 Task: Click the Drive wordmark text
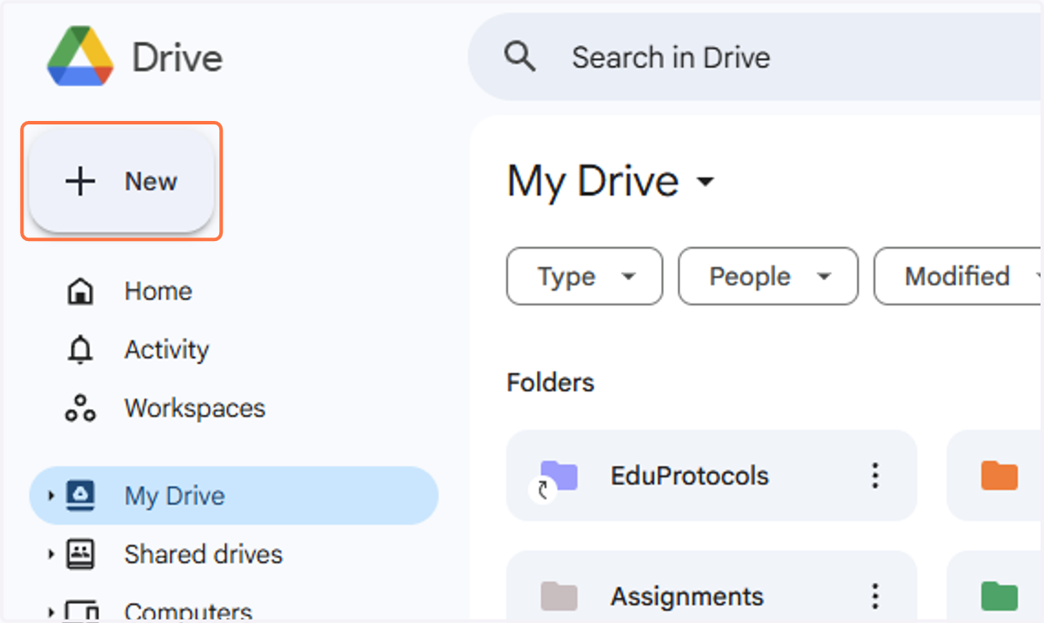pyautogui.click(x=177, y=58)
